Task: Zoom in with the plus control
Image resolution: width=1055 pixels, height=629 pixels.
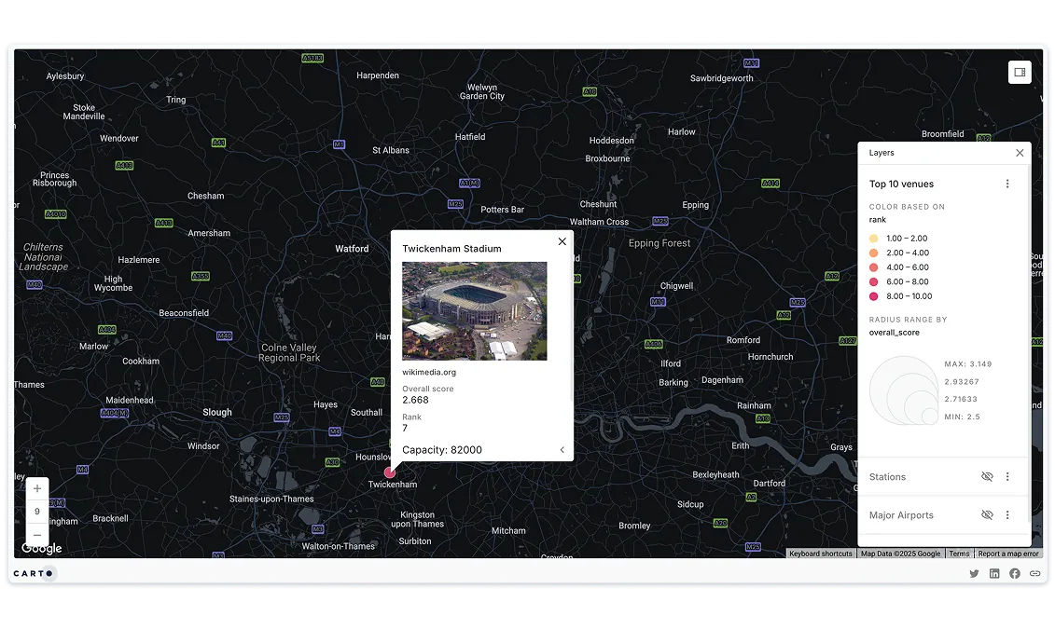Action: [x=37, y=488]
